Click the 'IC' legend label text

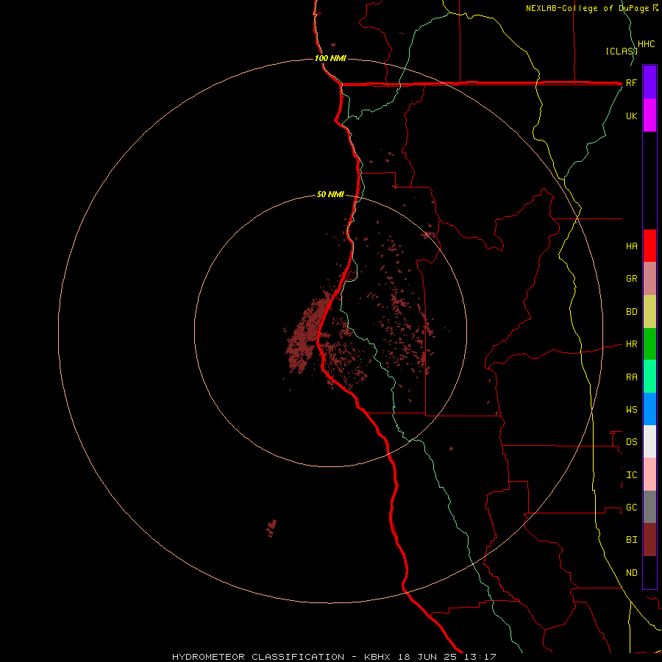tap(631, 475)
